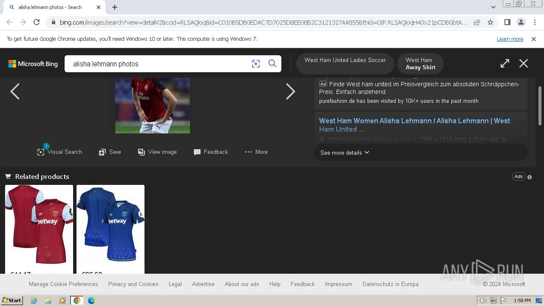Screen dimensions: 544x306
Task: Open the Impressum link
Action: click(x=339, y=284)
